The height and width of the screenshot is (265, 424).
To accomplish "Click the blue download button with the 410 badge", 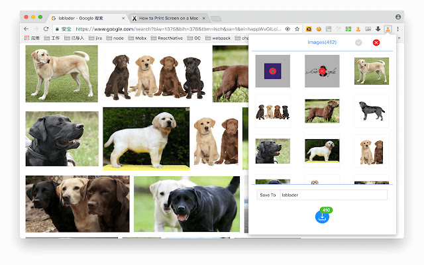I will (322, 217).
